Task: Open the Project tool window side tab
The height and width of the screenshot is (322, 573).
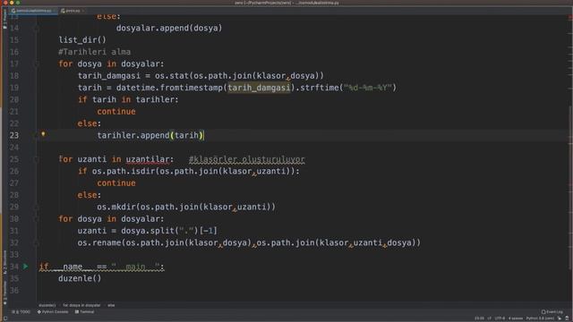Action: [x=4, y=19]
